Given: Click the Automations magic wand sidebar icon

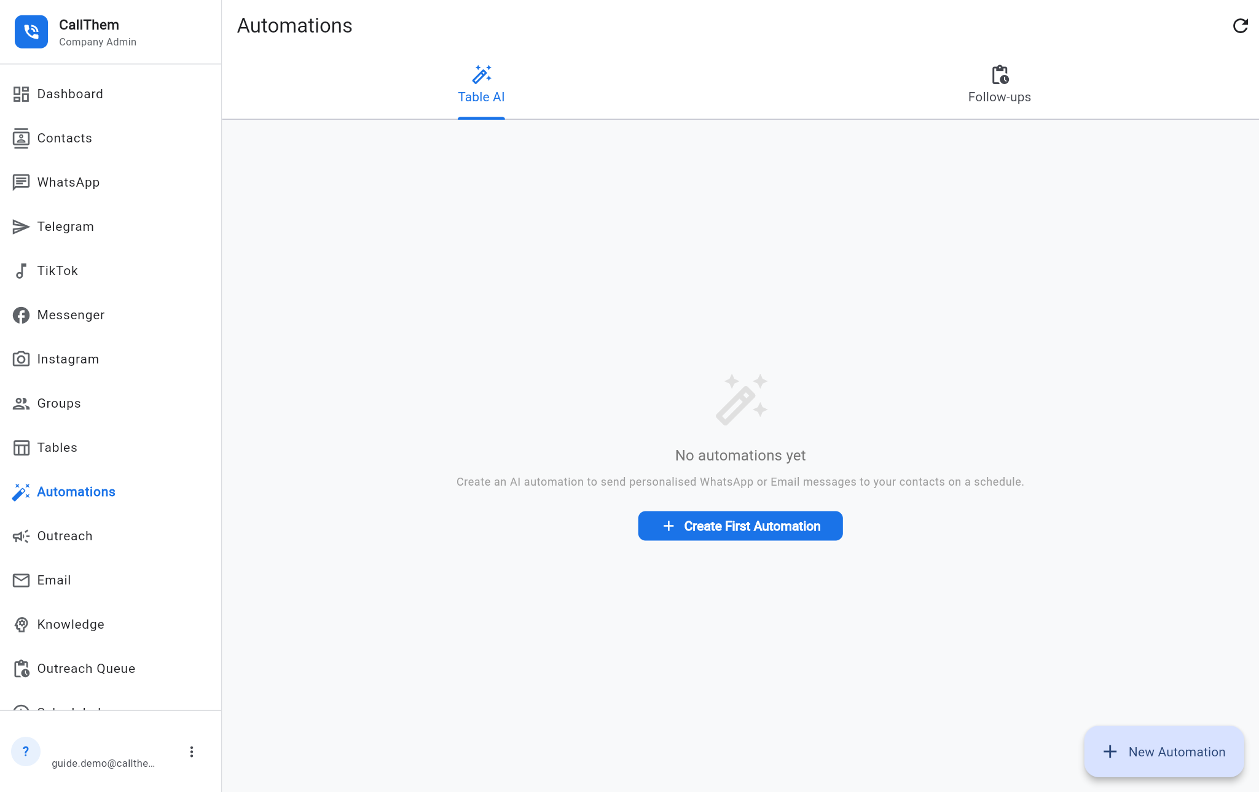Looking at the screenshot, I should pyautogui.click(x=21, y=492).
